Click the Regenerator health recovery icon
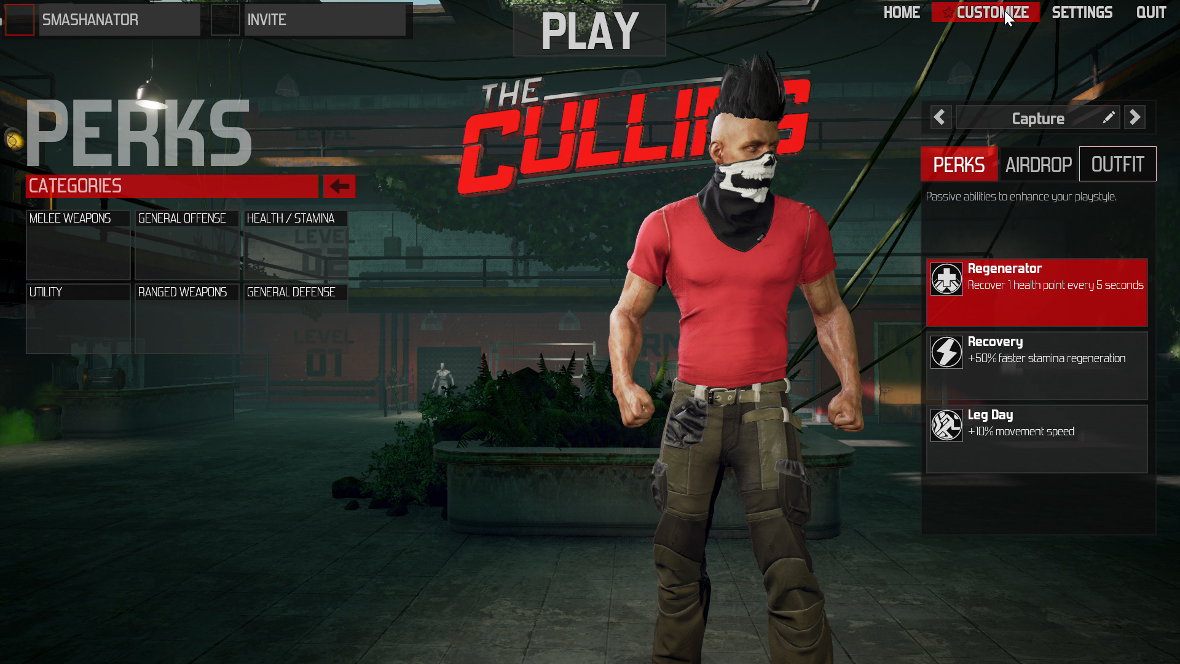1180x664 pixels. point(945,278)
